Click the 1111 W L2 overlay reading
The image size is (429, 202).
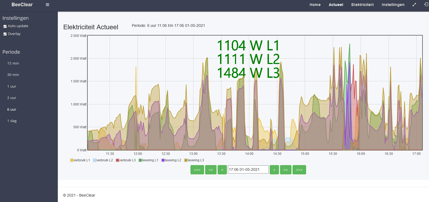[248, 59]
